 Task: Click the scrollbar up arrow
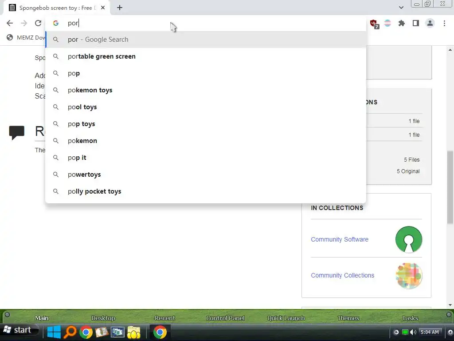pos(450,50)
